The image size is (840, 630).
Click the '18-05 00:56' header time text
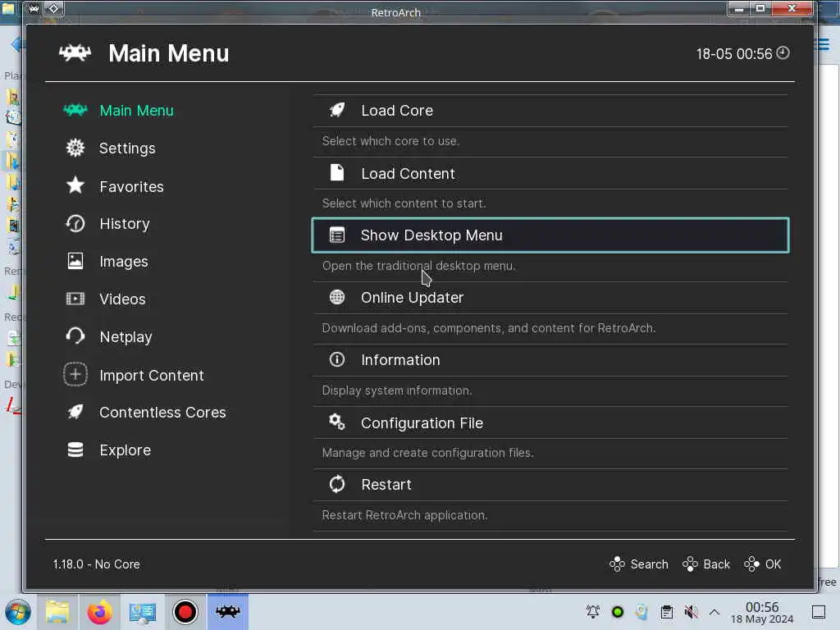734,54
